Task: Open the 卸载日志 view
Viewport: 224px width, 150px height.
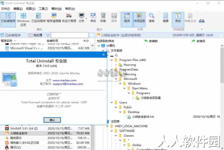Action: click(x=190, y=18)
